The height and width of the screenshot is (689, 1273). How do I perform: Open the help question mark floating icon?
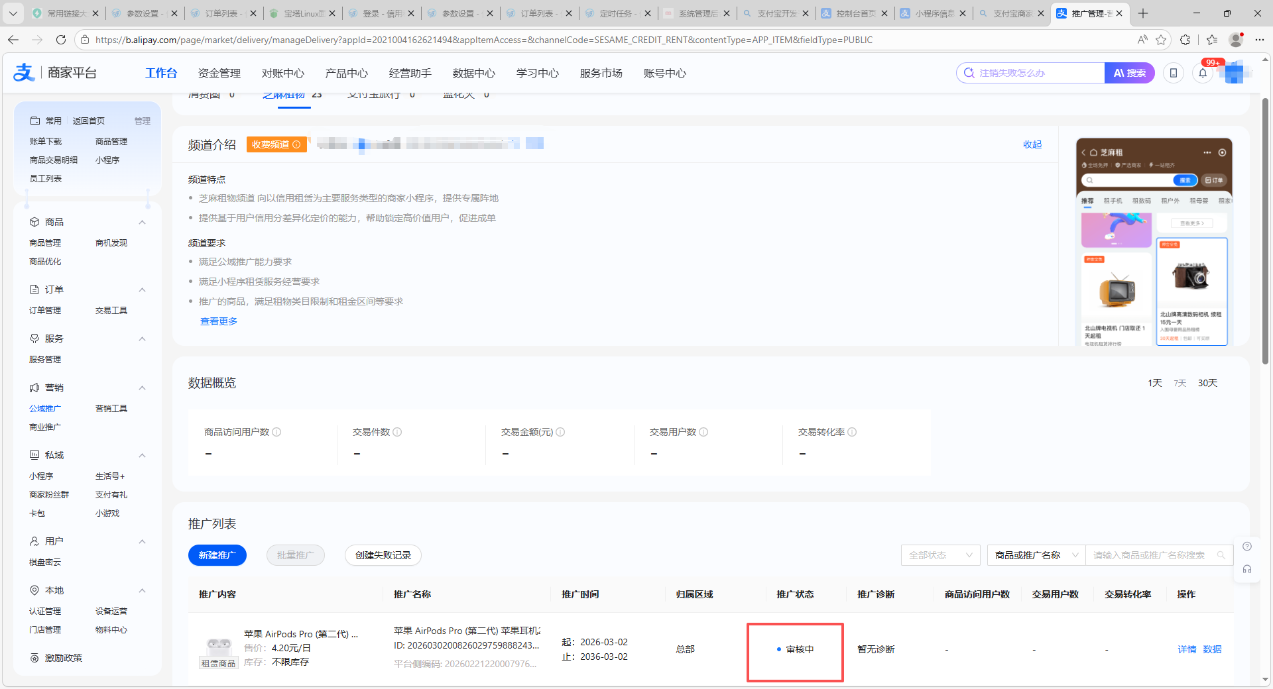(x=1247, y=547)
